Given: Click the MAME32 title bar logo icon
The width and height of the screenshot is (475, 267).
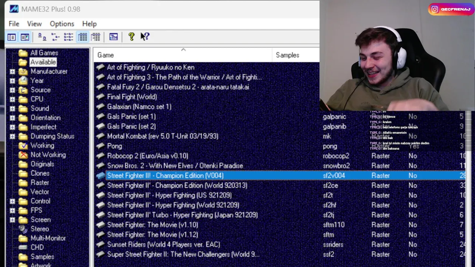Looking at the screenshot, I should click(x=14, y=9).
